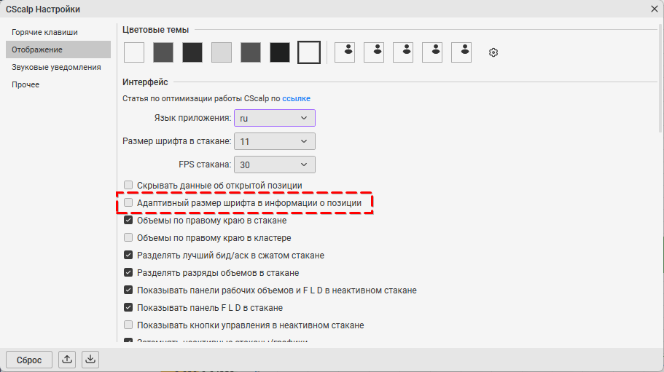Switch to 'Горячие клавиши' settings section

44,32
